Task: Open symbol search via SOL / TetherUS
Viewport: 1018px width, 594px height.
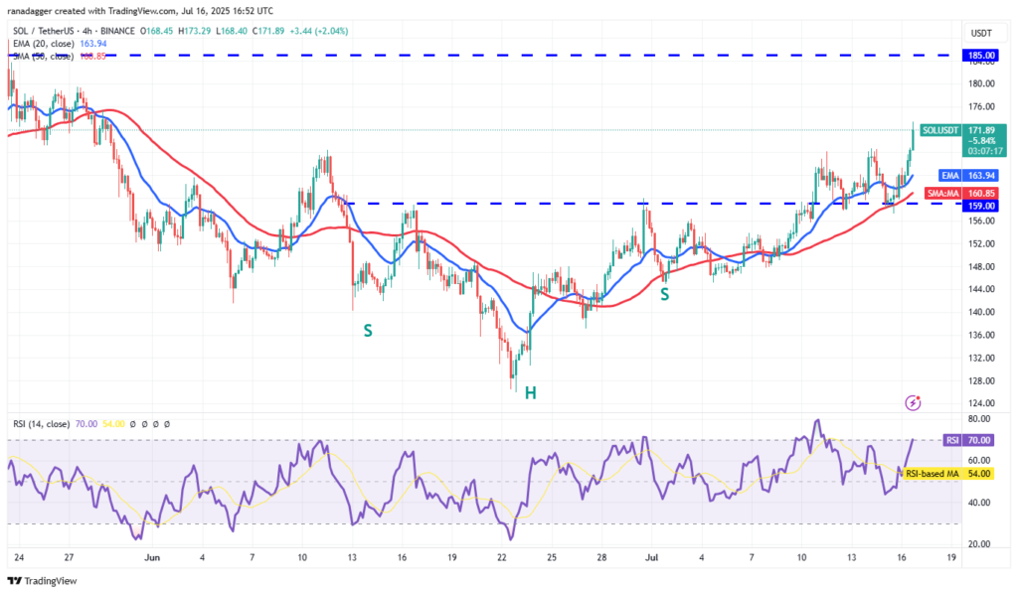Action: pos(44,31)
